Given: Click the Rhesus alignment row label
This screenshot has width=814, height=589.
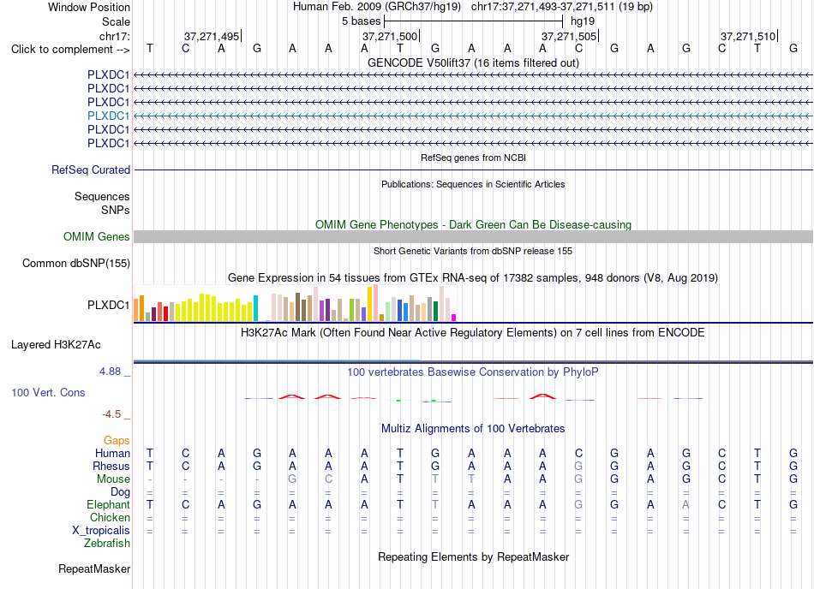Looking at the screenshot, I should pos(111,466).
